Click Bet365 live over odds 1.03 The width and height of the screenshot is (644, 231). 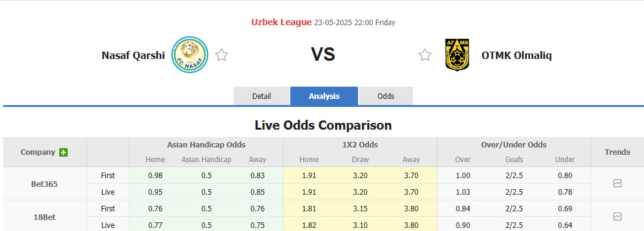point(463,192)
